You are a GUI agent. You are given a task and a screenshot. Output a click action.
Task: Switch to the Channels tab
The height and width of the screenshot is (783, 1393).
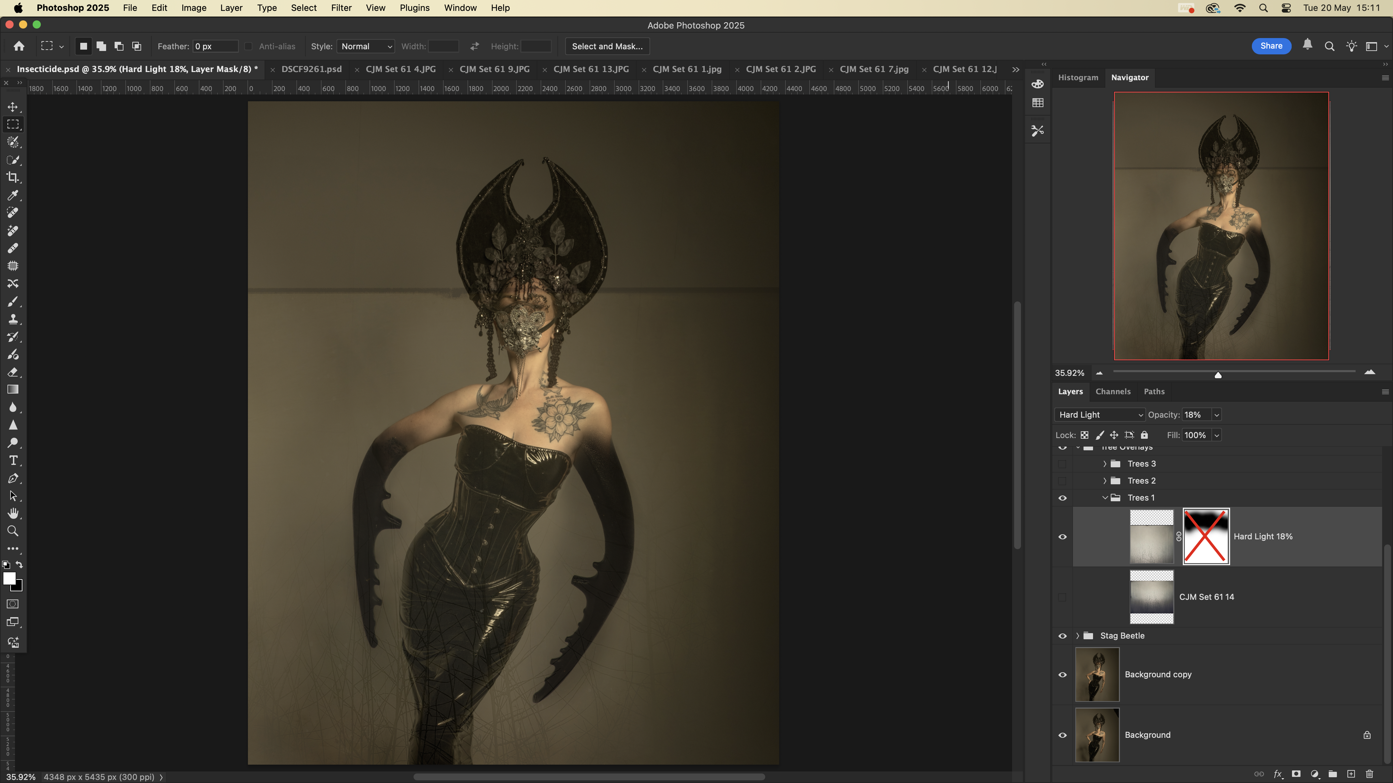1112,391
